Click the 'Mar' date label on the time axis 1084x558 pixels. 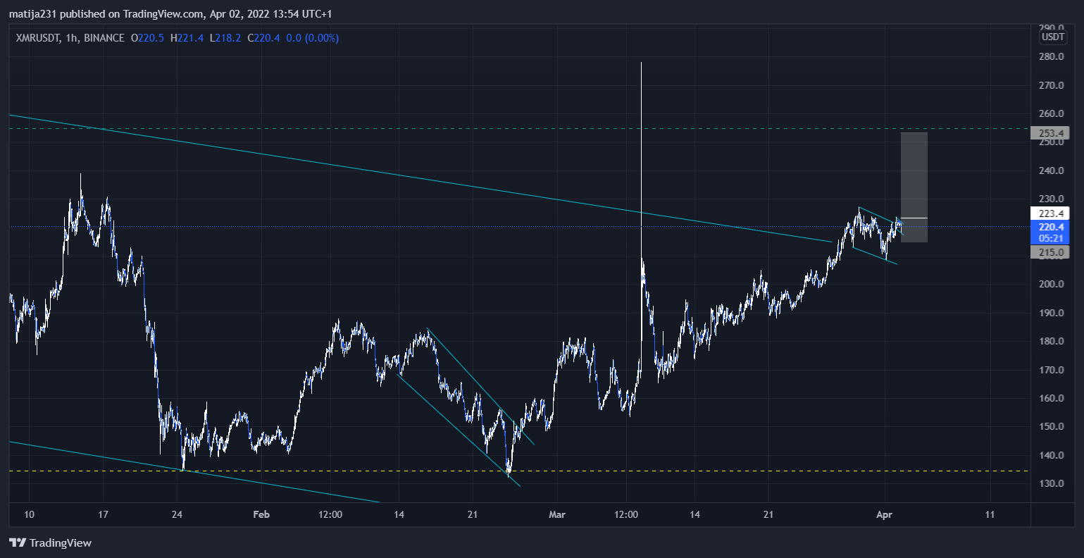pyautogui.click(x=557, y=514)
